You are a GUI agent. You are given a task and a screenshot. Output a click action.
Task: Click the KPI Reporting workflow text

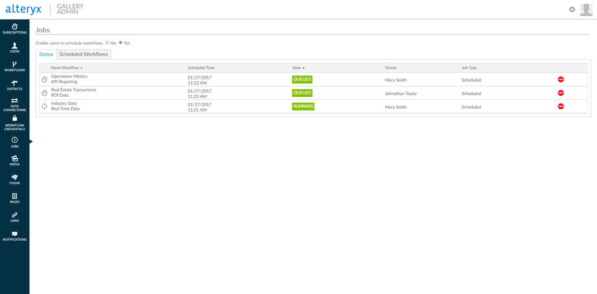pyautogui.click(x=65, y=82)
